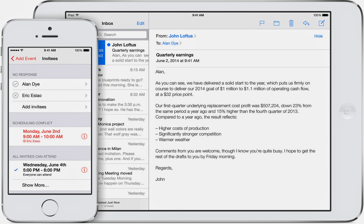Tap the red Eric Eslao conflict label
This screenshot has height=224, width=364.
tap(31, 141)
